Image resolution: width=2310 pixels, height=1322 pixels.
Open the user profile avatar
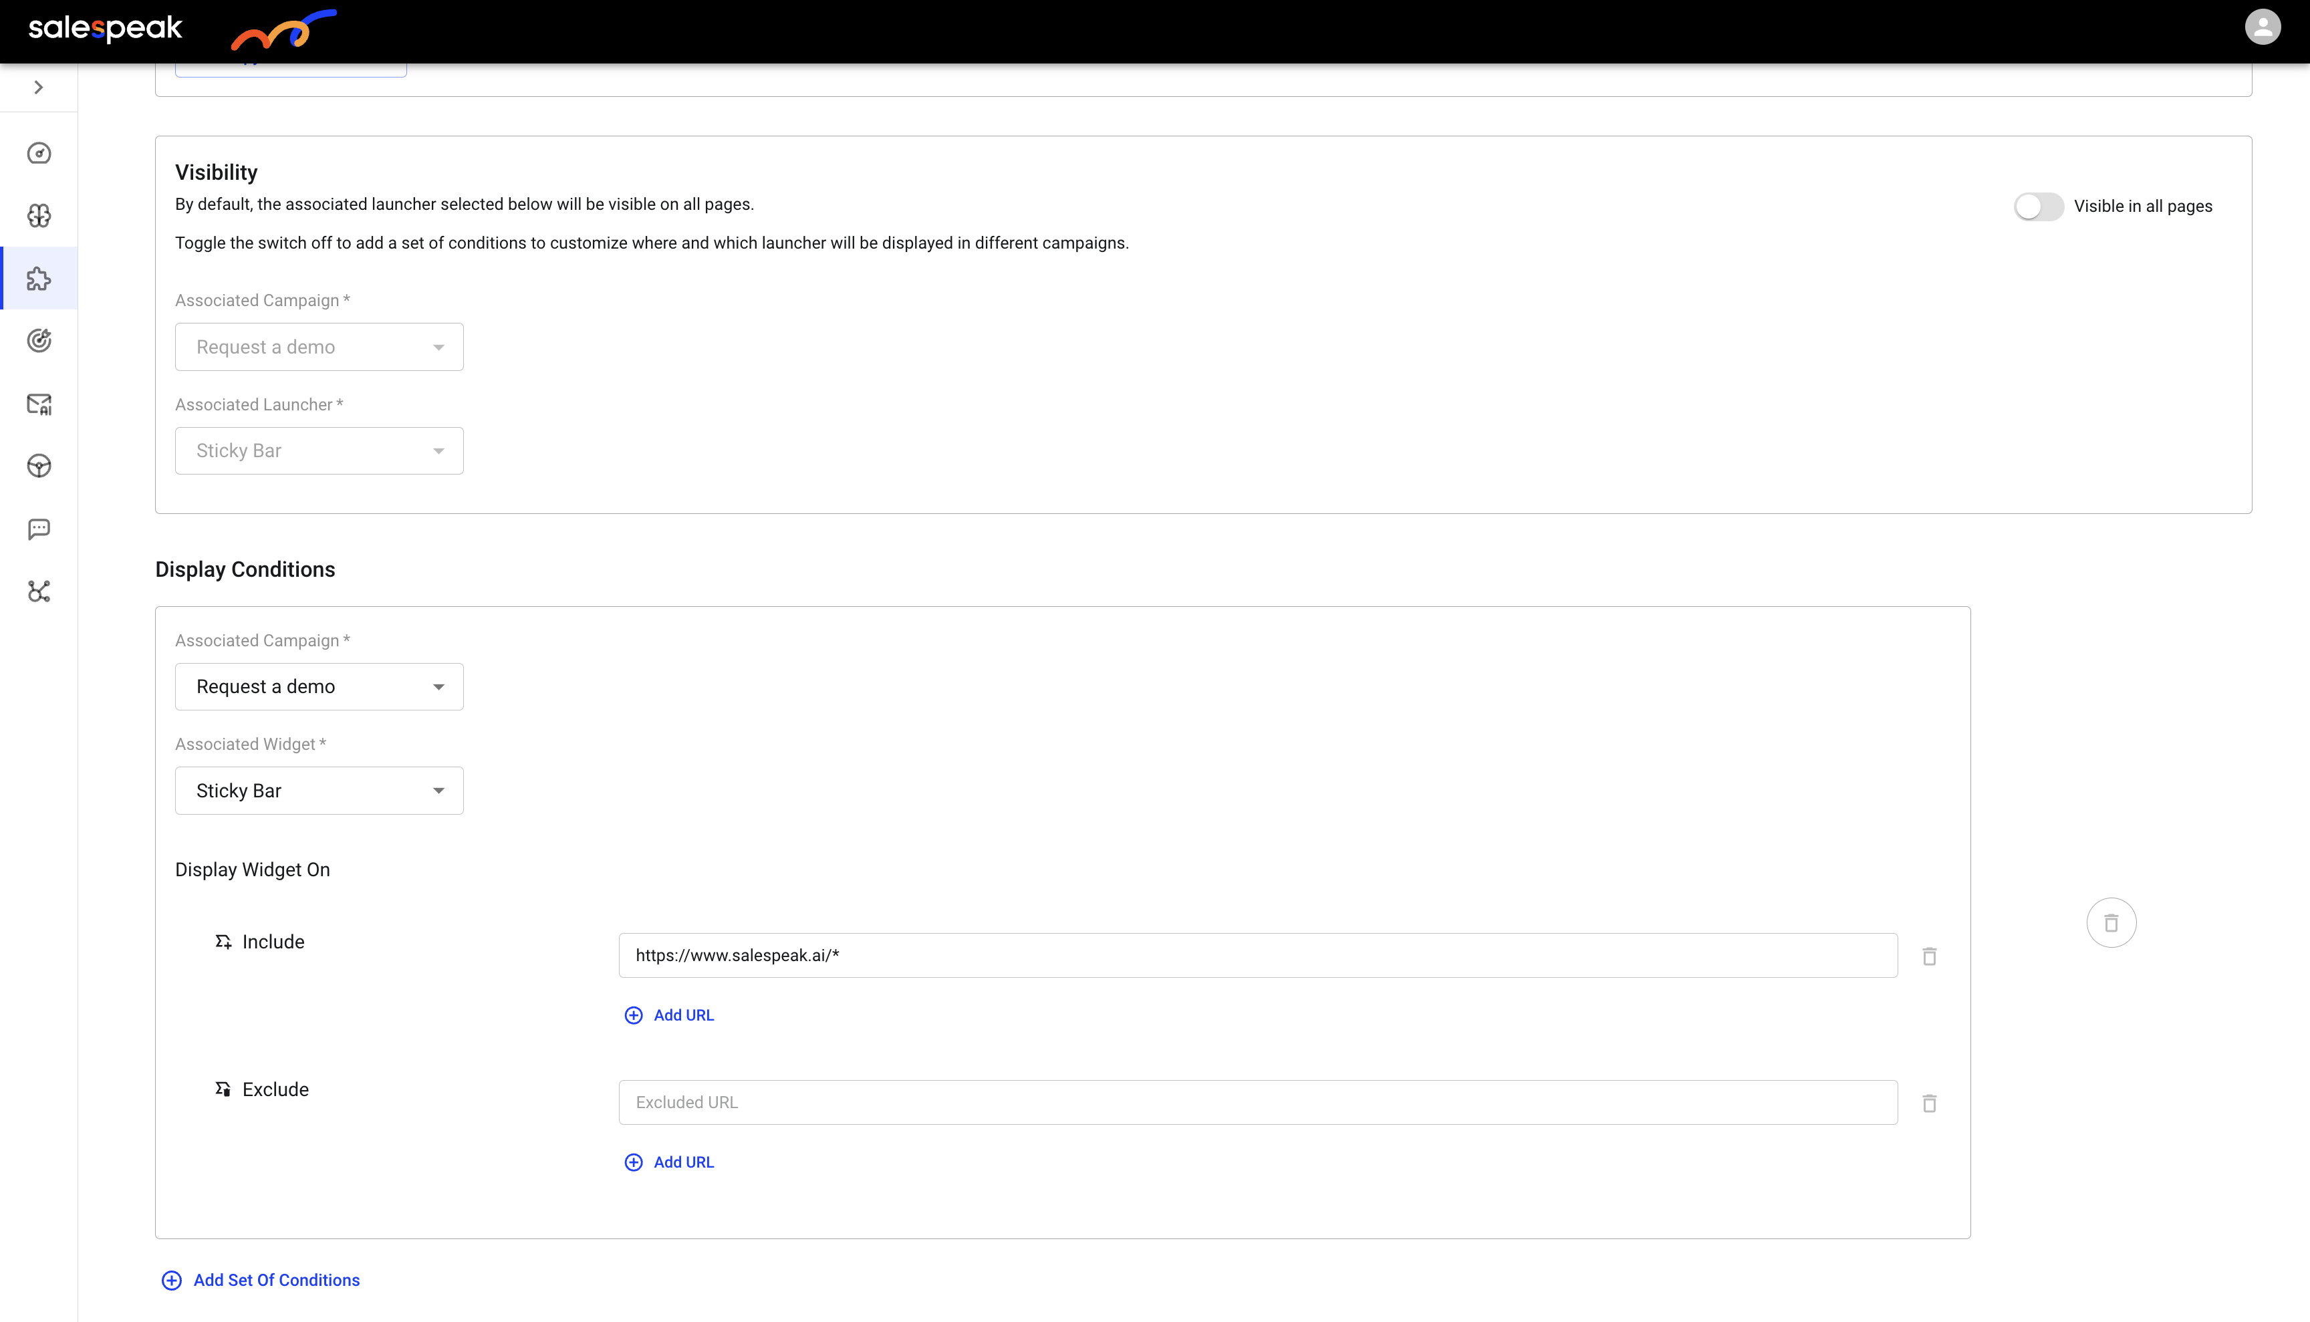(2262, 27)
